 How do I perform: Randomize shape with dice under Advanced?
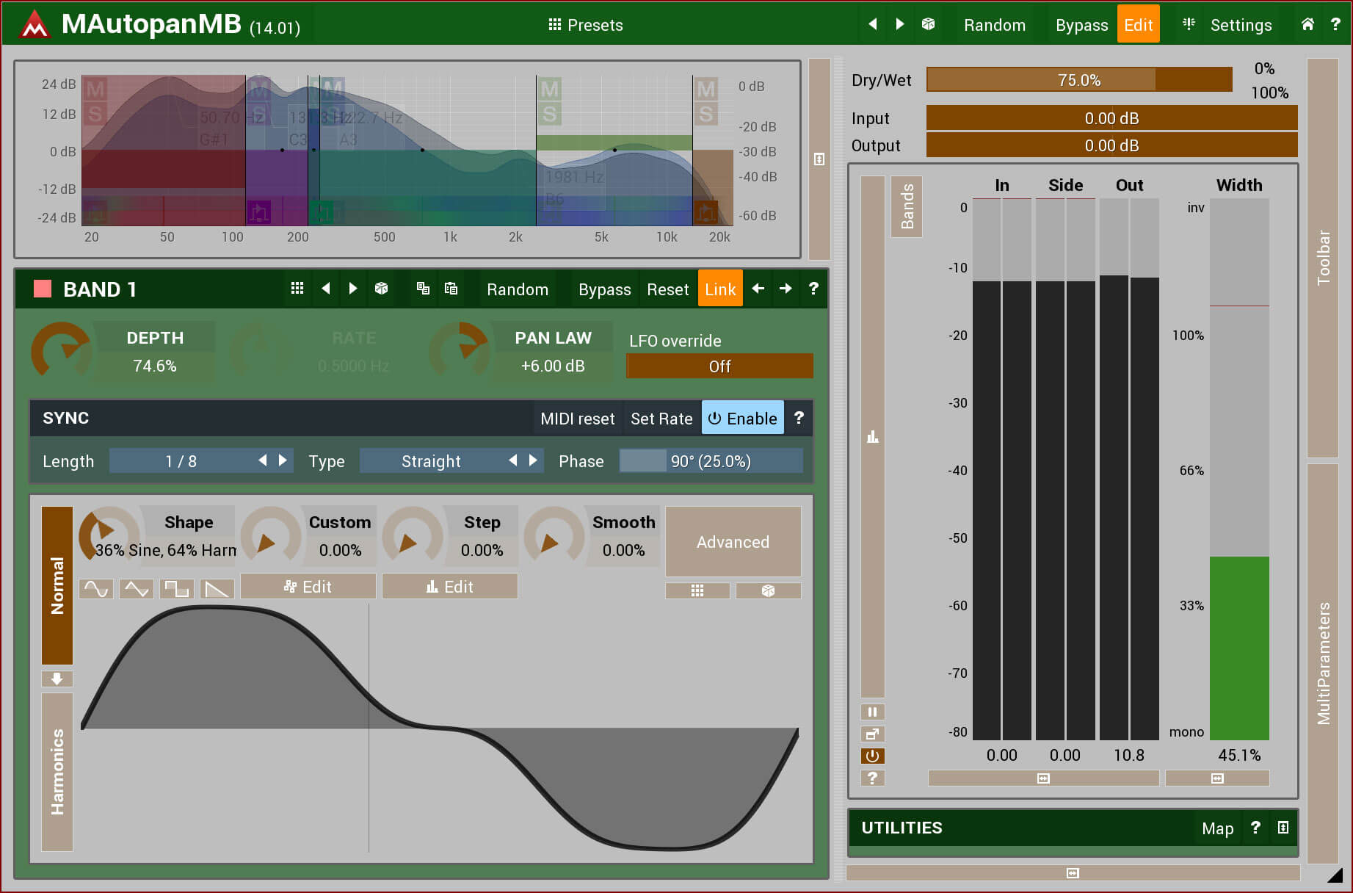pos(768,590)
